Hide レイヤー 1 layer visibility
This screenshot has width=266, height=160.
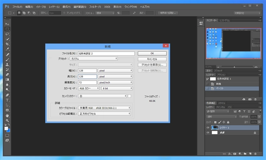(x=208, y=128)
